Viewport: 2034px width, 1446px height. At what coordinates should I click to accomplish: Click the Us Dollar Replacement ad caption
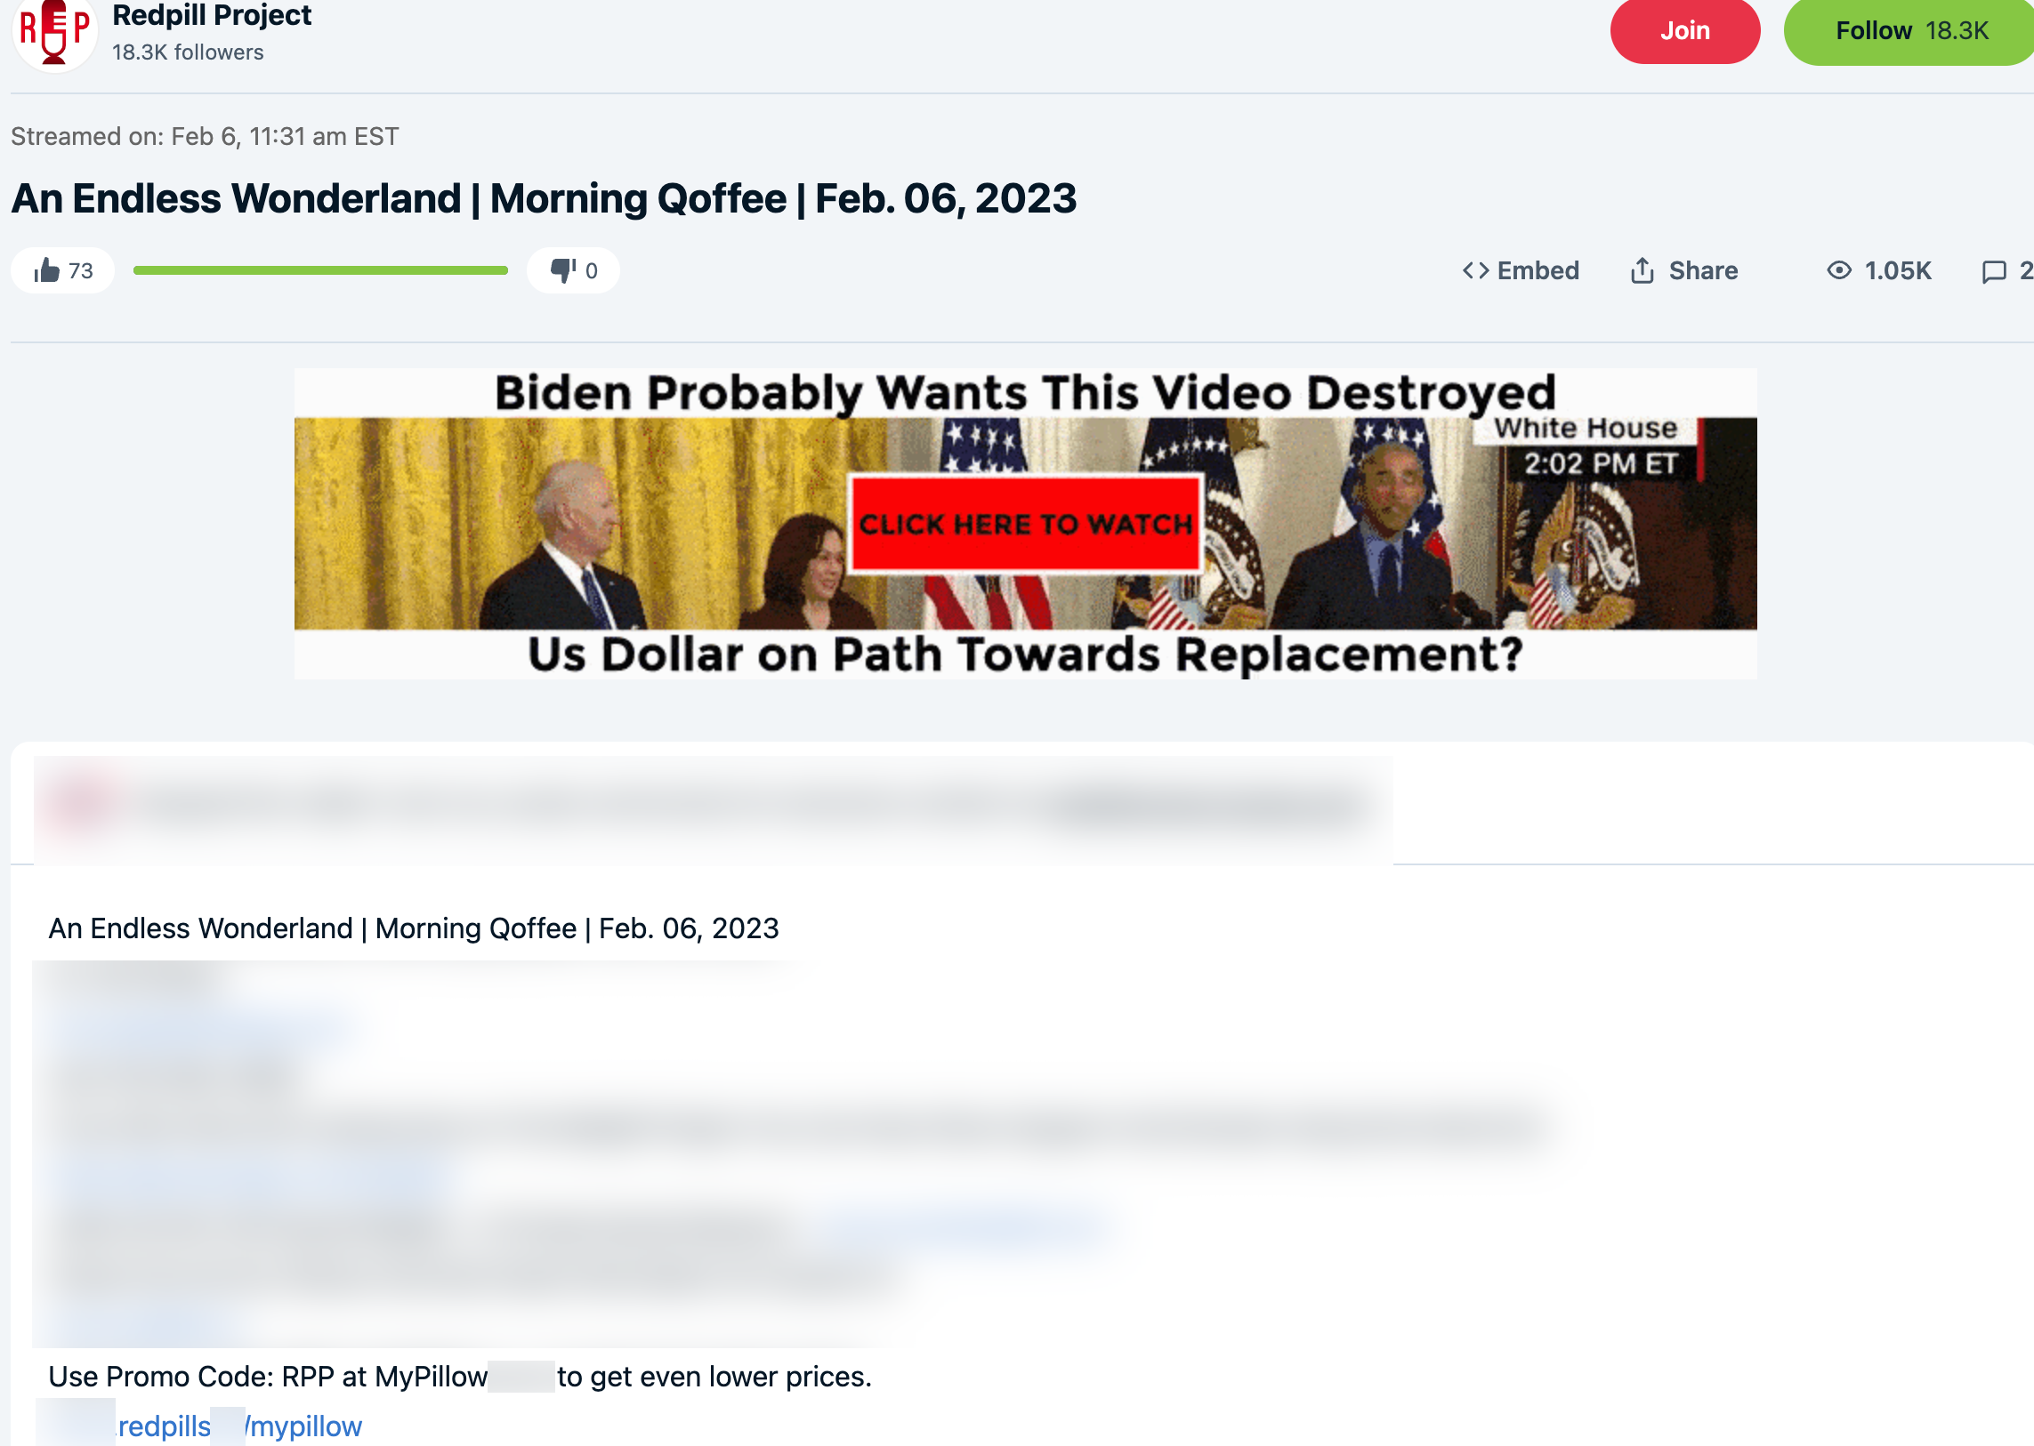click(1025, 655)
